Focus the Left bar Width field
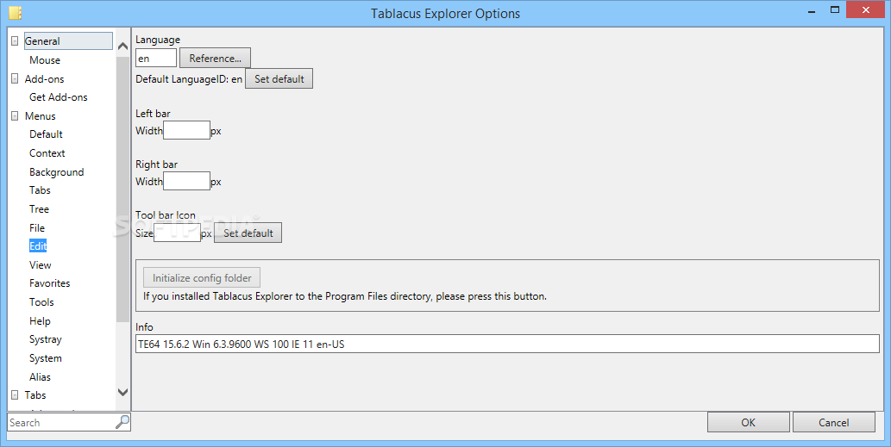This screenshot has height=447, width=891. (186, 130)
